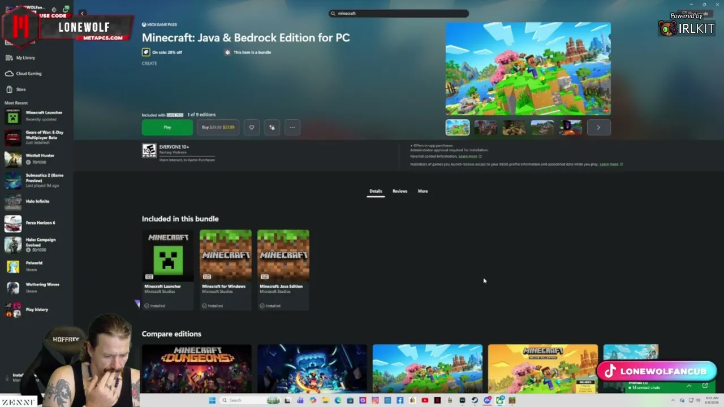Open Instagram from the taskbar
Screen dimensions: 724x407
point(375,400)
